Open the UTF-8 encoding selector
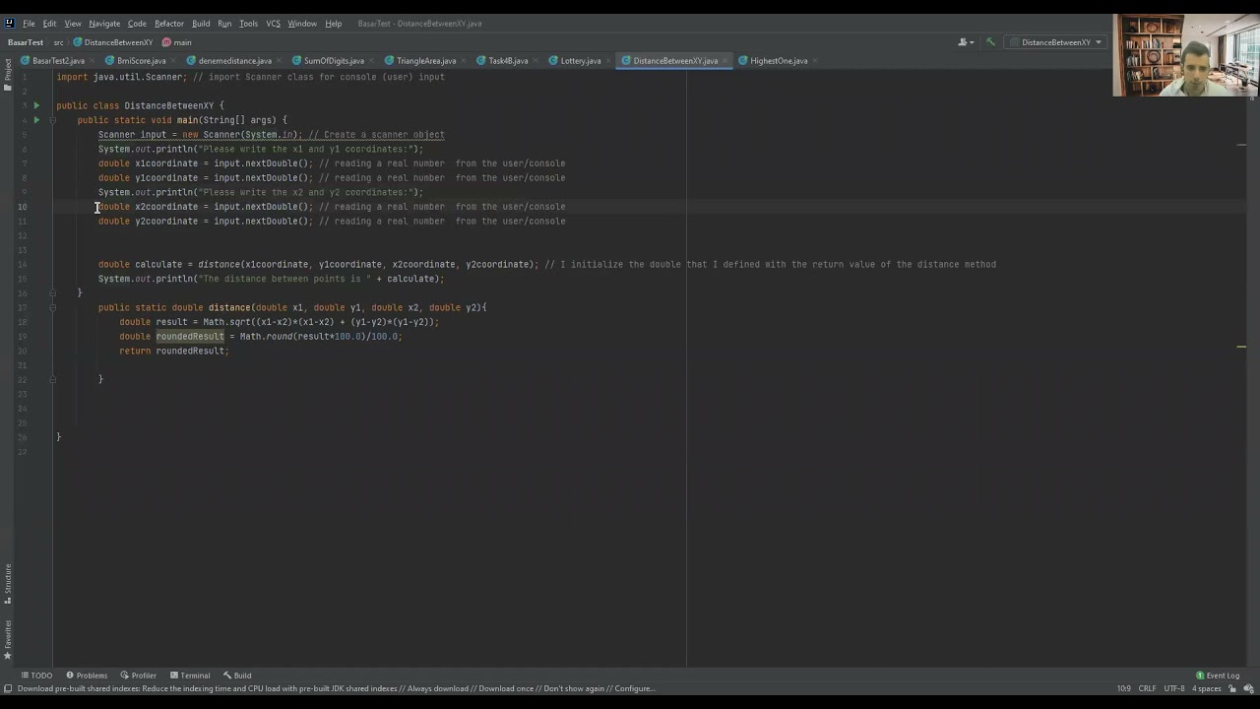The width and height of the screenshot is (1260, 709). tap(1174, 689)
